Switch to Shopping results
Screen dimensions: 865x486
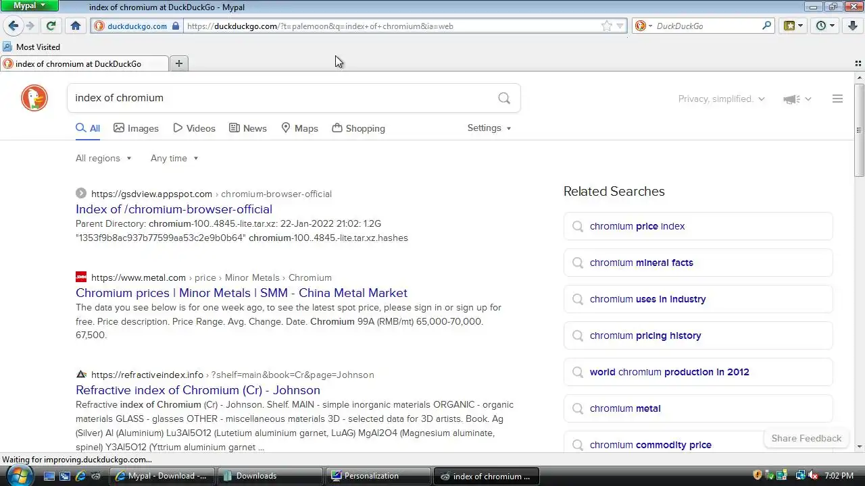coord(359,128)
